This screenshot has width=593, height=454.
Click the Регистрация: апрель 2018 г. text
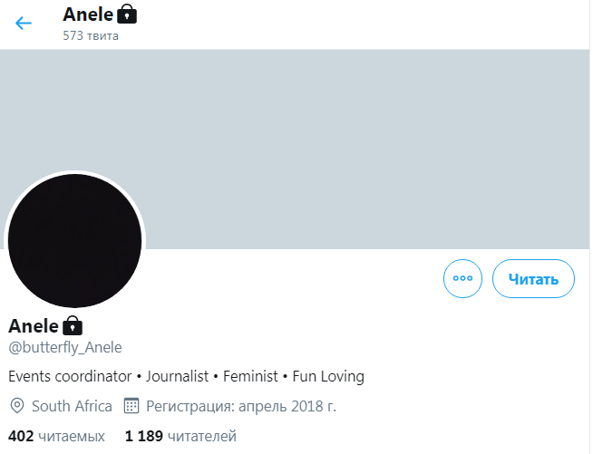point(241,405)
